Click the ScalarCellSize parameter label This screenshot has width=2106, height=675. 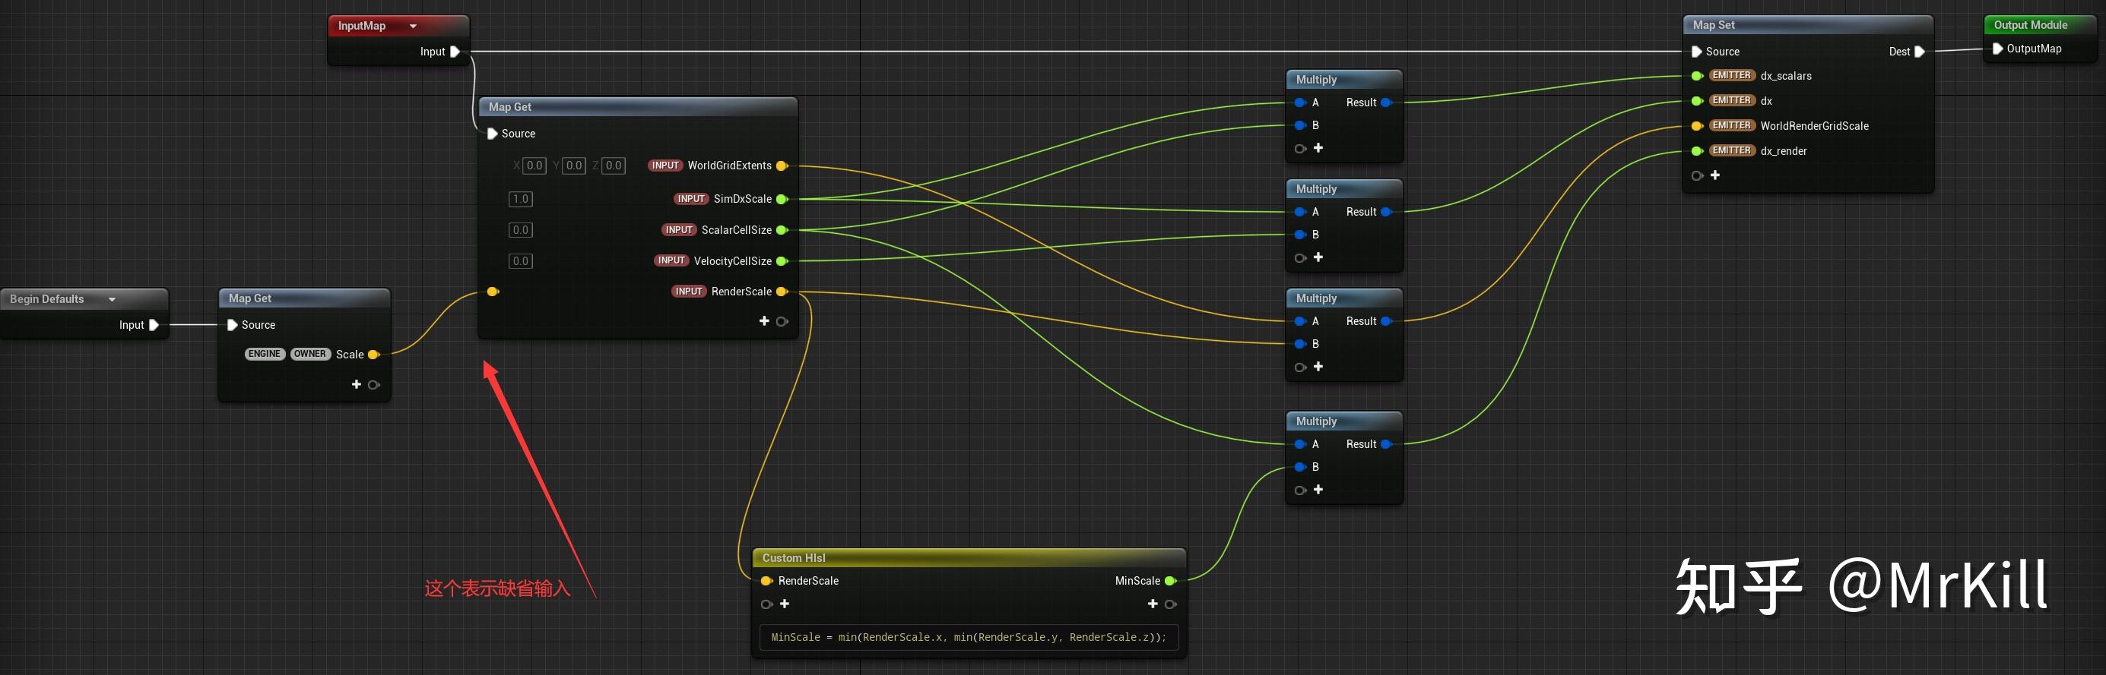click(736, 230)
